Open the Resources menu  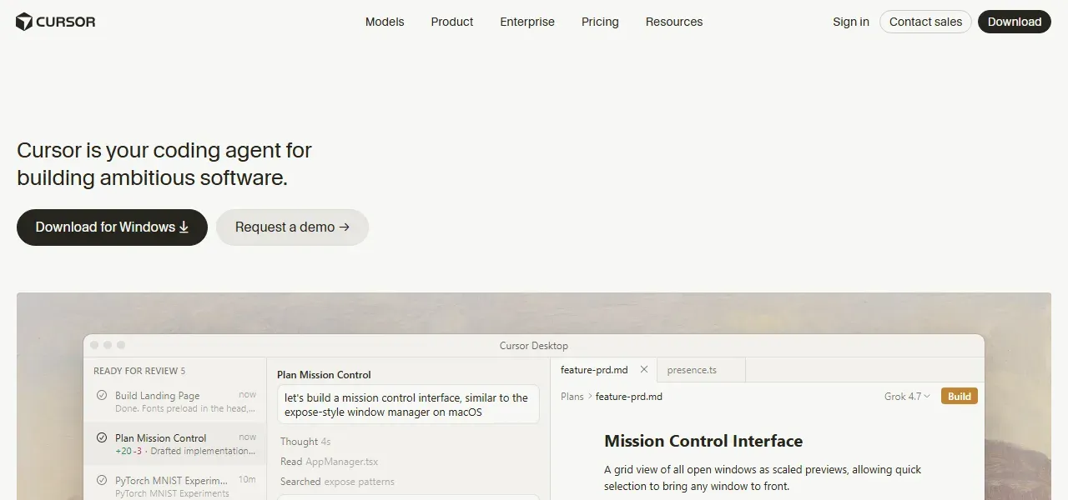coord(674,22)
